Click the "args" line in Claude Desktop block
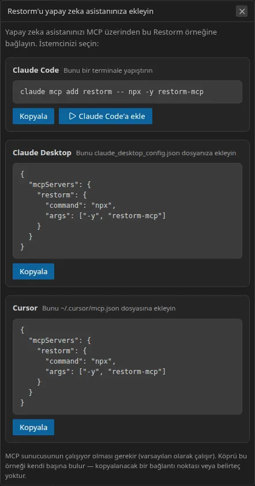This screenshot has height=486, width=255. (106, 216)
